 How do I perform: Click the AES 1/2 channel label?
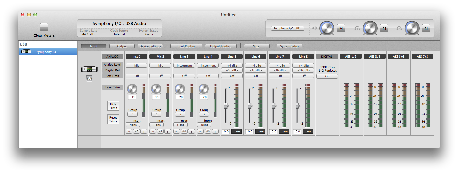[351, 57]
